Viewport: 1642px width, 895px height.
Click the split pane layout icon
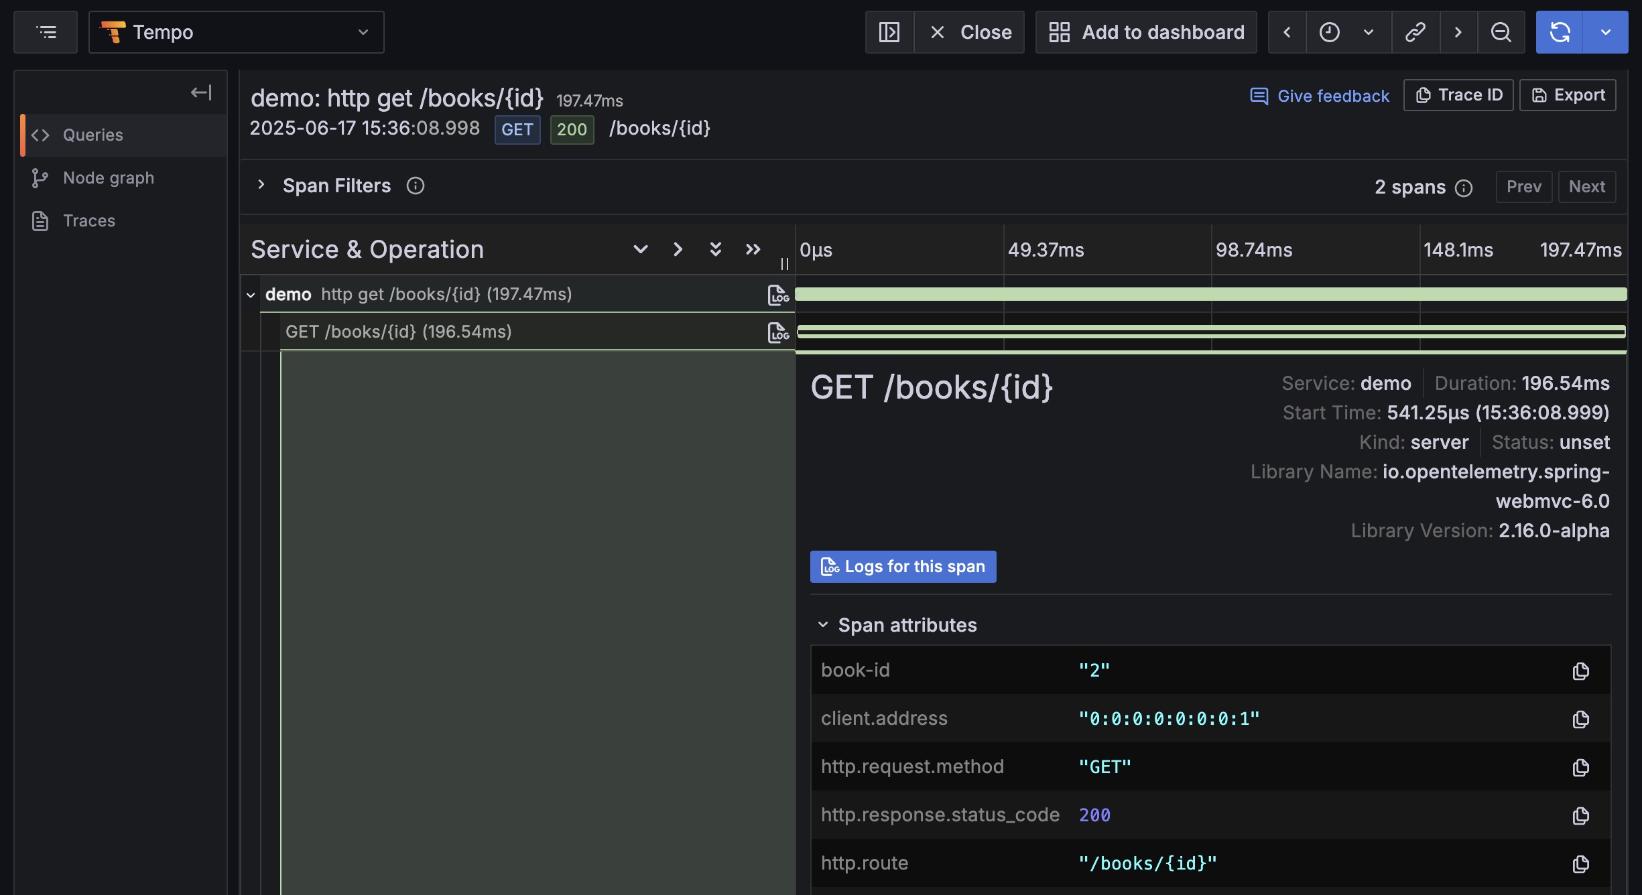pos(889,32)
